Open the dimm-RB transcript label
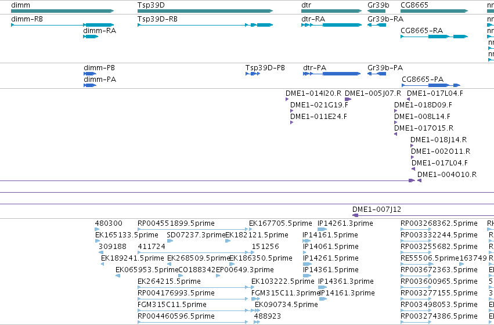494x325 pixels. pyautogui.click(x=27, y=19)
